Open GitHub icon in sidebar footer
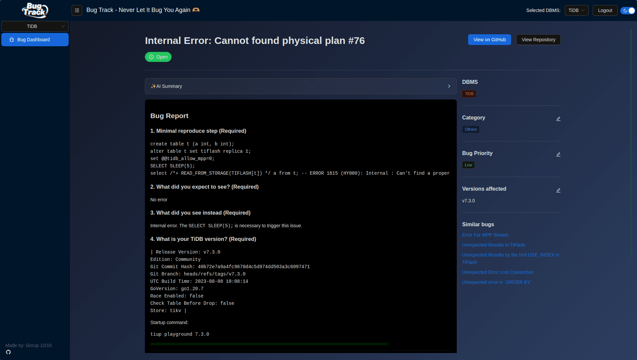Viewport: 637px width, 360px height. [8, 352]
